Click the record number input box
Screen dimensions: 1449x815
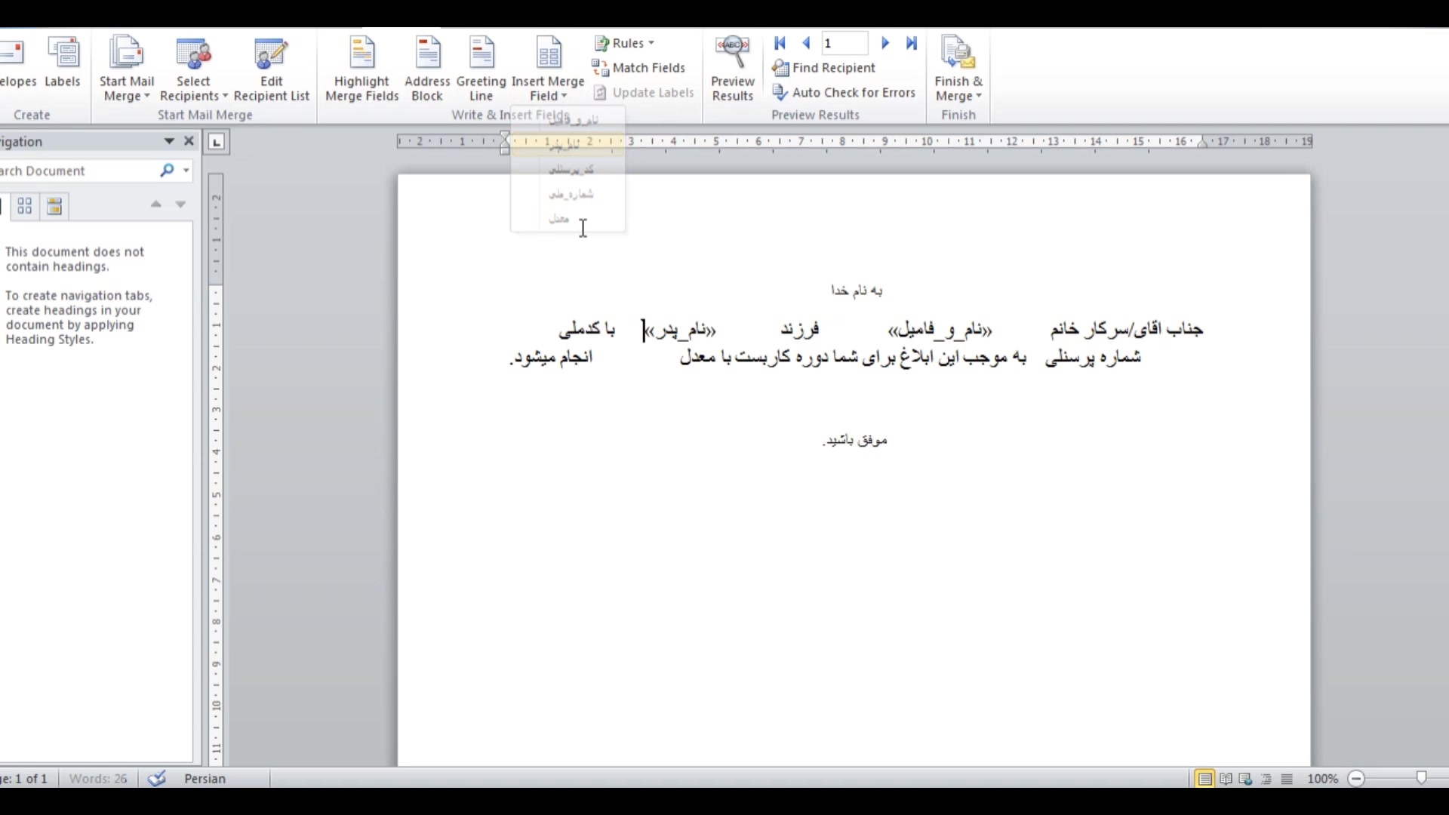click(x=844, y=44)
